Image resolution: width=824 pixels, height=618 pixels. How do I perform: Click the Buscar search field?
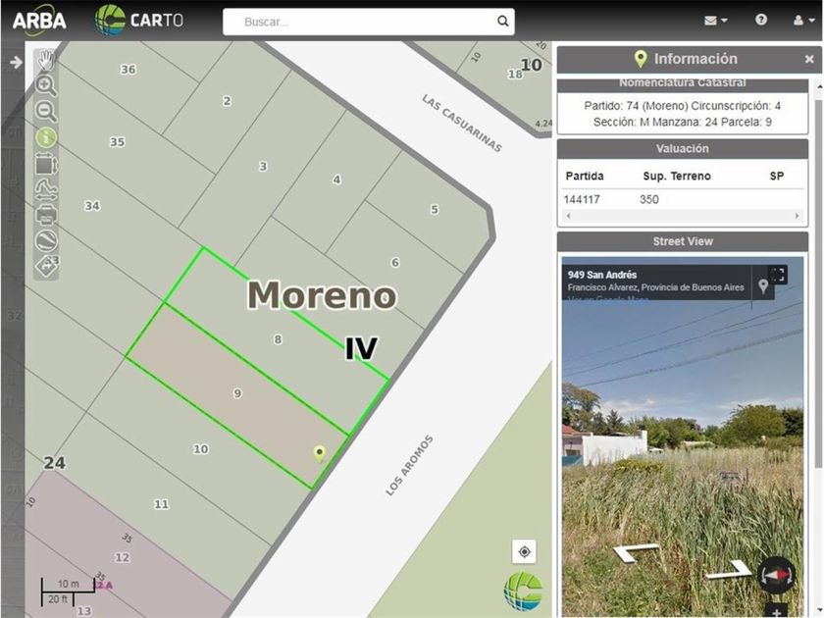pyautogui.click(x=369, y=22)
